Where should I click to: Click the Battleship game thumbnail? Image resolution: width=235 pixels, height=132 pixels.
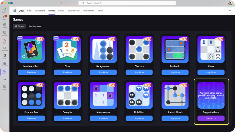tap(175, 49)
